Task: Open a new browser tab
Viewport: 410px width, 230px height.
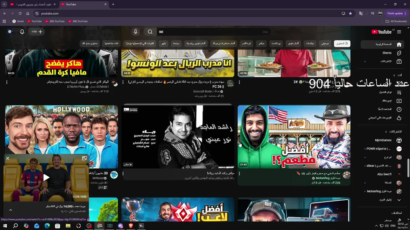Action: pyautogui.click(x=113, y=4)
